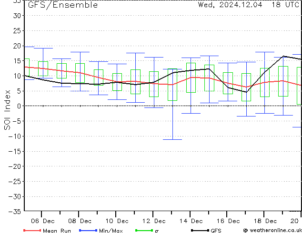Click the GFS legend label
The height and width of the screenshot is (233, 302).
tap(216, 231)
